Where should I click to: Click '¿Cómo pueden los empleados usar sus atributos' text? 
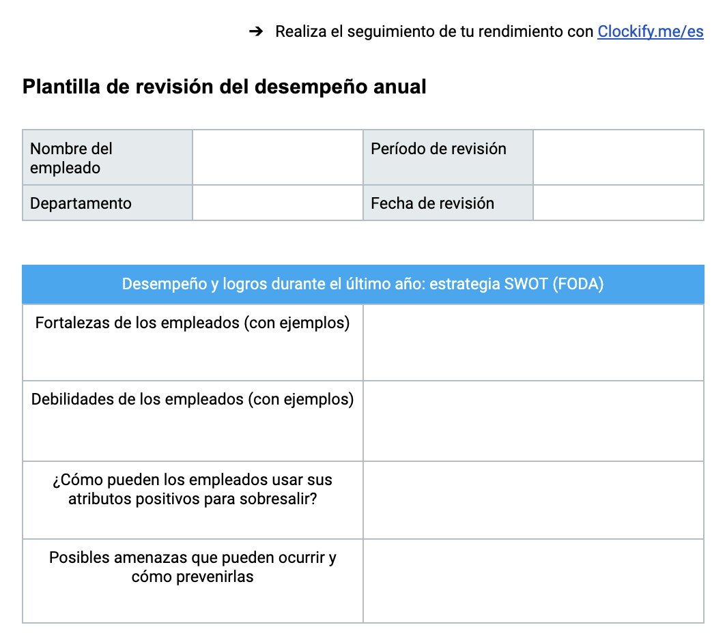pos(193,489)
